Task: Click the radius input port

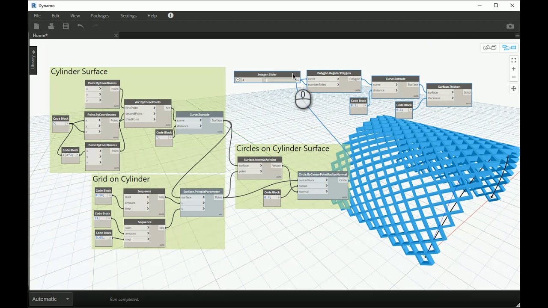Action: (x=313, y=186)
